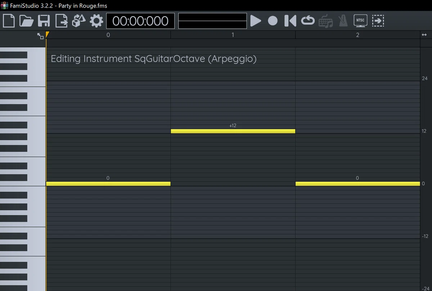Select the yellow +12 arpeggio bar
Image resolution: width=432 pixels, height=291 pixels.
(x=233, y=131)
